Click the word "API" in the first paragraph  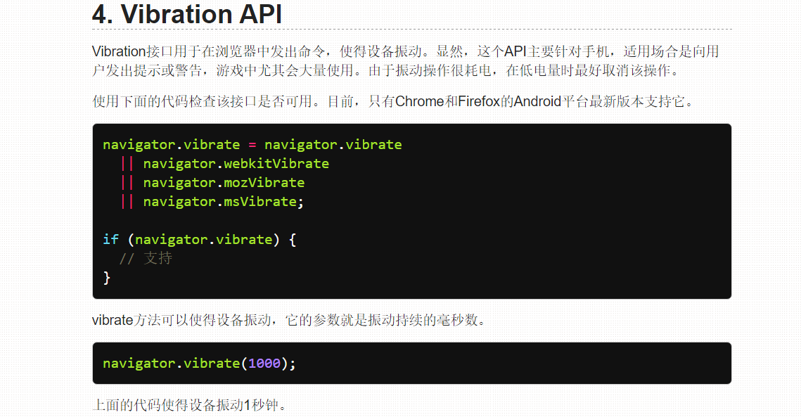click(515, 52)
